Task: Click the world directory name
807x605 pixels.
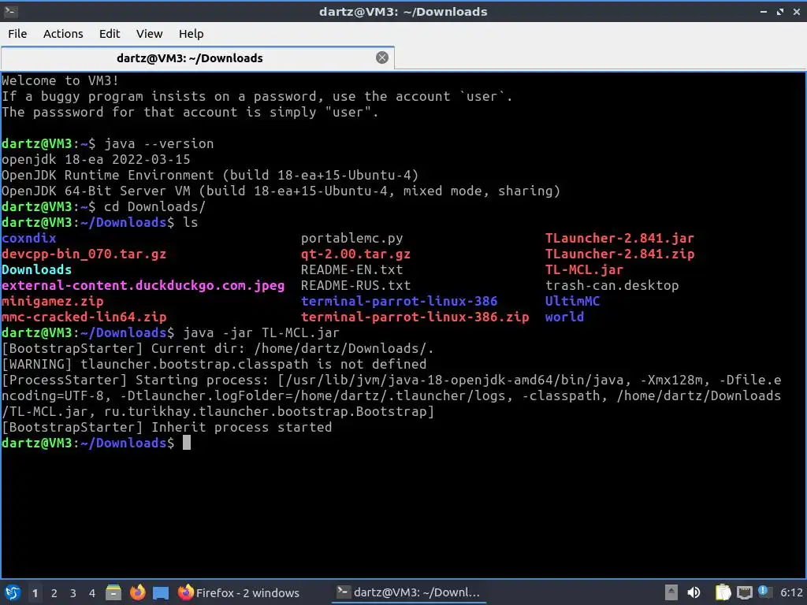Action: 564,317
